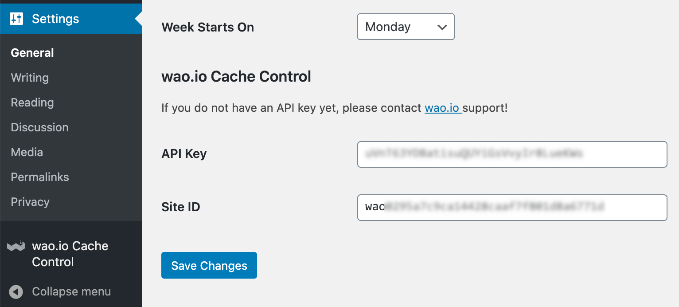
Task: Click the Collapse menu label
Action: (71, 292)
